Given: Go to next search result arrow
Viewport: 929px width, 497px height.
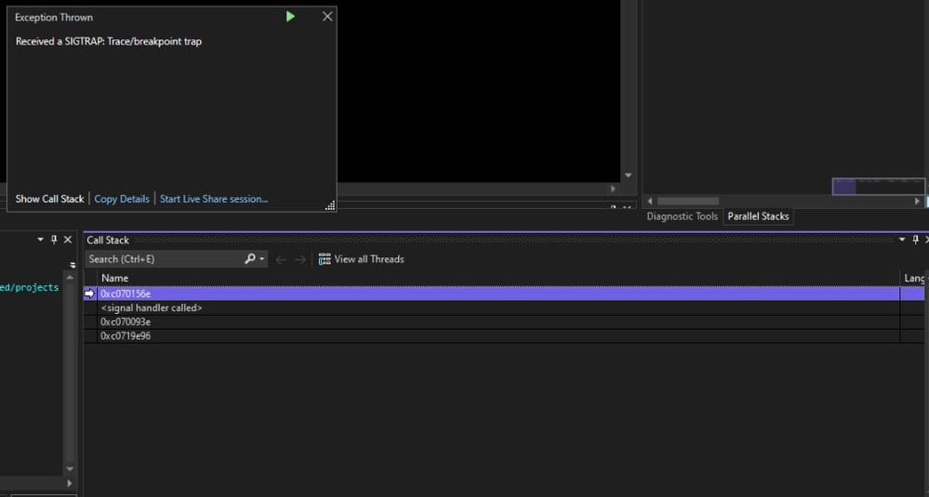Looking at the screenshot, I should click(300, 259).
